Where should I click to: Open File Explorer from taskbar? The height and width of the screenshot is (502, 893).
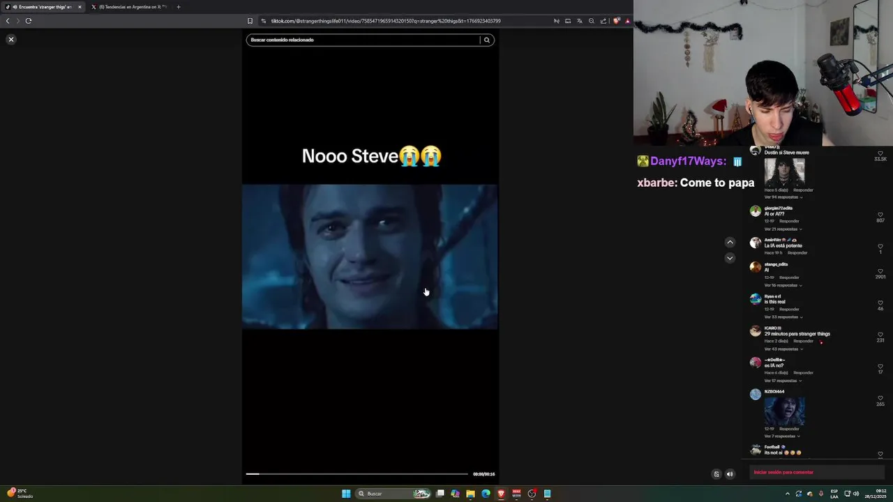click(x=470, y=494)
